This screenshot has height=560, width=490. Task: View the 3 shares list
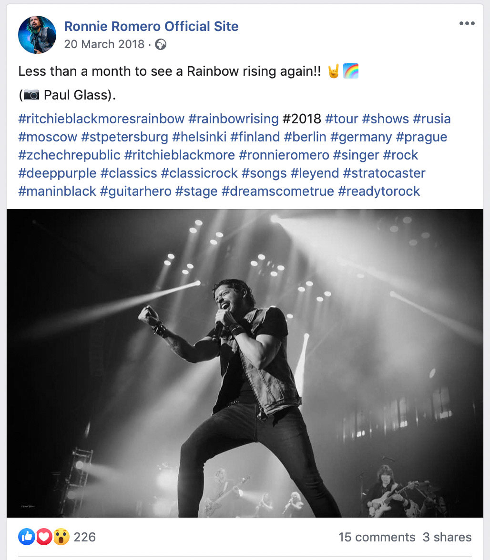[x=447, y=537]
